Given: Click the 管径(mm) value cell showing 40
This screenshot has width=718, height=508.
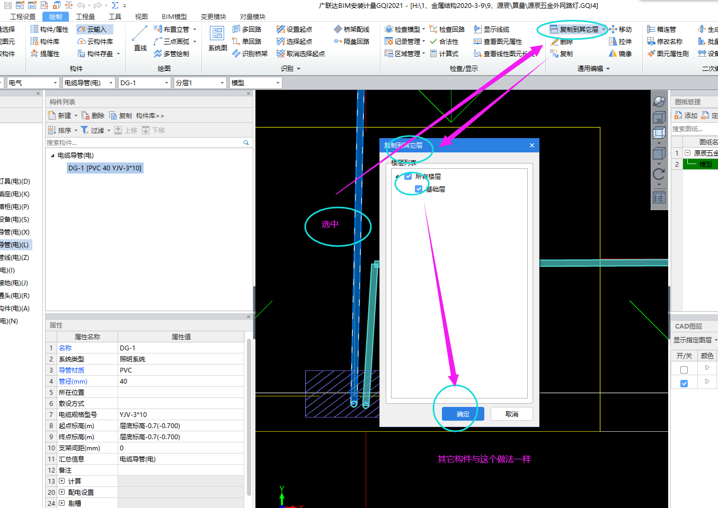Looking at the screenshot, I should 181,381.
